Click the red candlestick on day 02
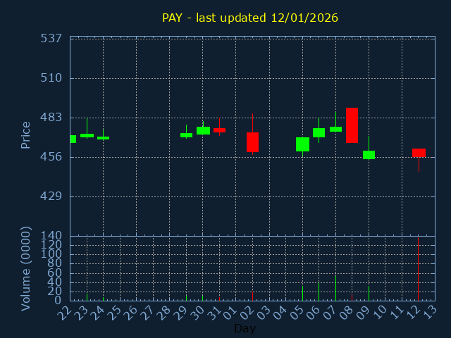451x338 pixels. click(252, 142)
